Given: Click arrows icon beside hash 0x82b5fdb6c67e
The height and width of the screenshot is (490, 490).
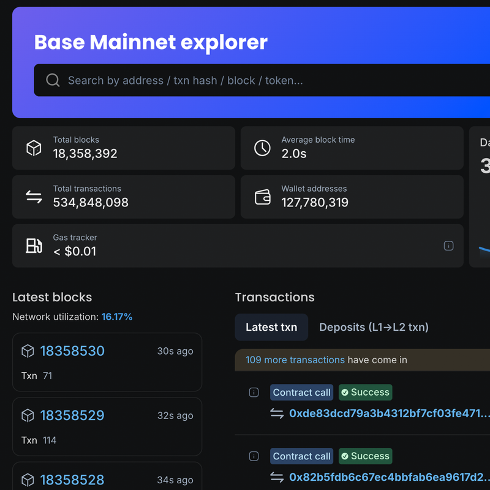Looking at the screenshot, I should 277,477.
